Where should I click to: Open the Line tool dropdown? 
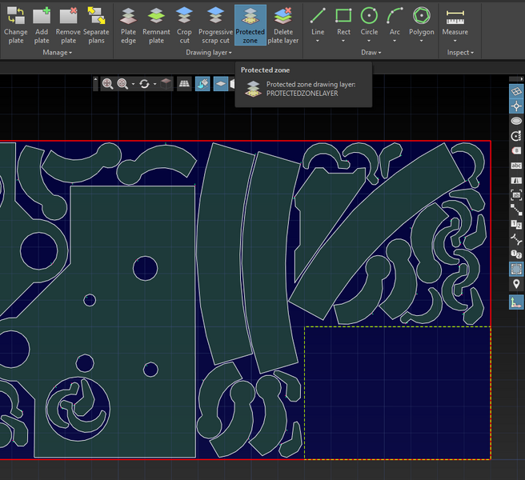click(x=318, y=42)
